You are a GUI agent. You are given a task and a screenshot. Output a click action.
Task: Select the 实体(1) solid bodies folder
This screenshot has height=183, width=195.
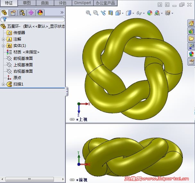coord(16,46)
